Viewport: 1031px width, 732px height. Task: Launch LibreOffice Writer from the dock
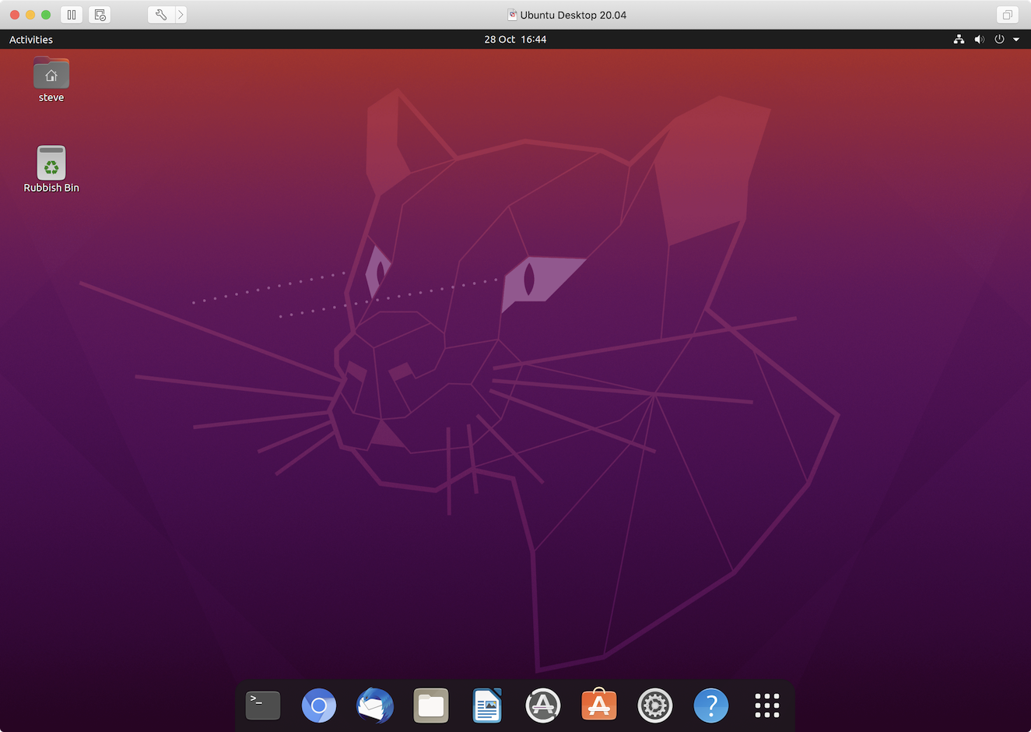(x=487, y=706)
